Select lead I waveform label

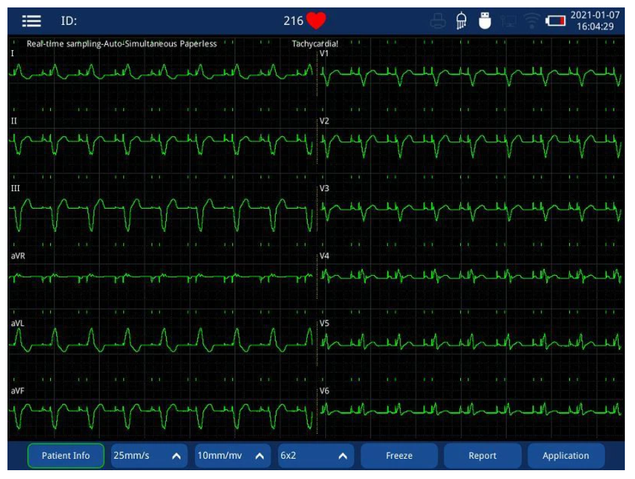(x=13, y=54)
